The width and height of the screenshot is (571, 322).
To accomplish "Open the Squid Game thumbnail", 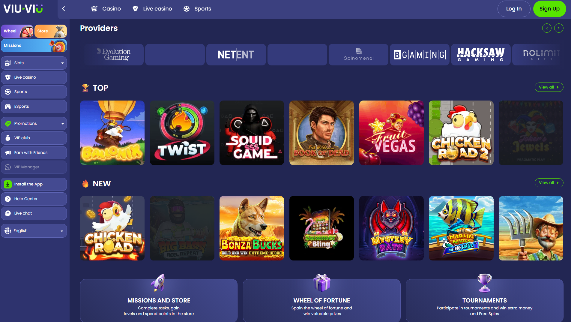I will point(252,133).
